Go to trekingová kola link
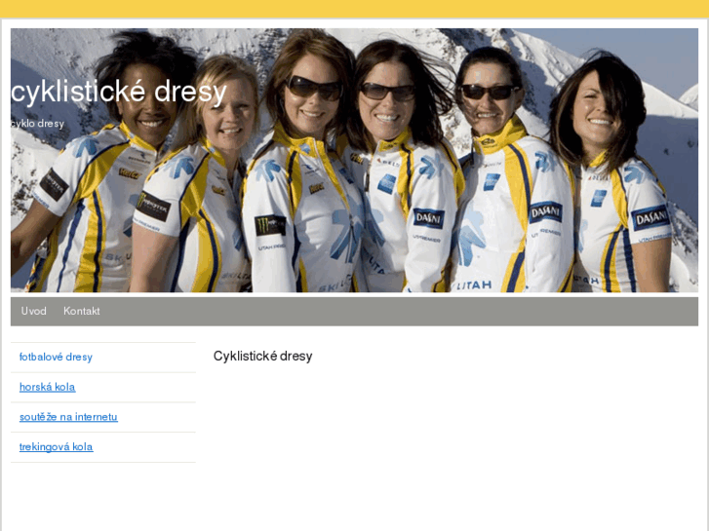The image size is (709, 531). [x=56, y=446]
